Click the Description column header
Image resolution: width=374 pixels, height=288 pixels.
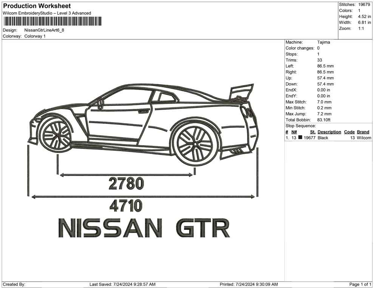[329, 132]
